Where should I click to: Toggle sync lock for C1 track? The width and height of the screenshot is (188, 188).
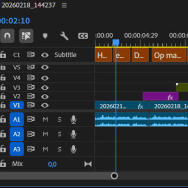click(x=31, y=55)
